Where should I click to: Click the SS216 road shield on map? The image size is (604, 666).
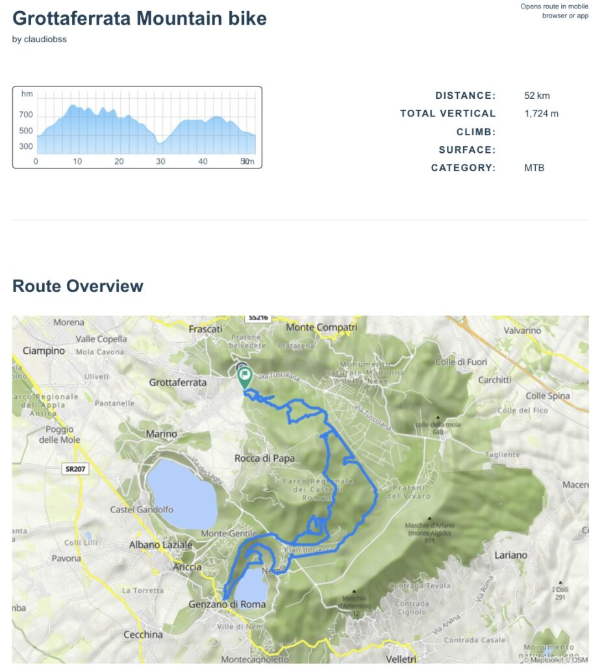click(258, 317)
